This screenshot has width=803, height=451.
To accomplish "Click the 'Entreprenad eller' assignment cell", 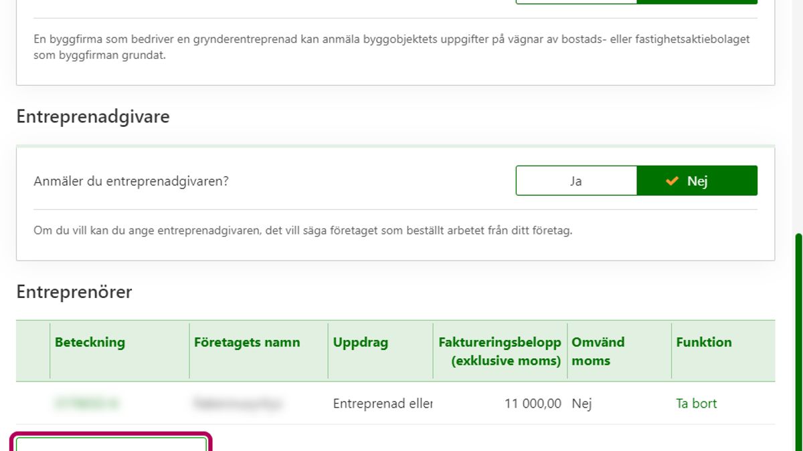I will (383, 404).
